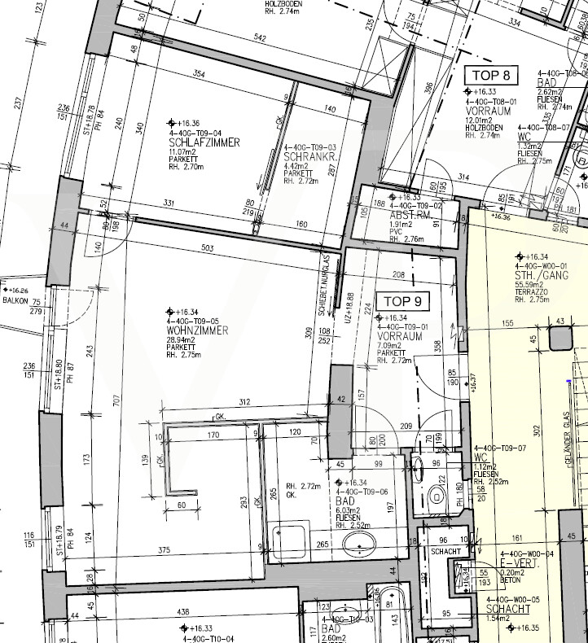Click room code 4-4OG-T09-03
The width and height of the screenshot is (588, 643).
[x=310, y=147]
